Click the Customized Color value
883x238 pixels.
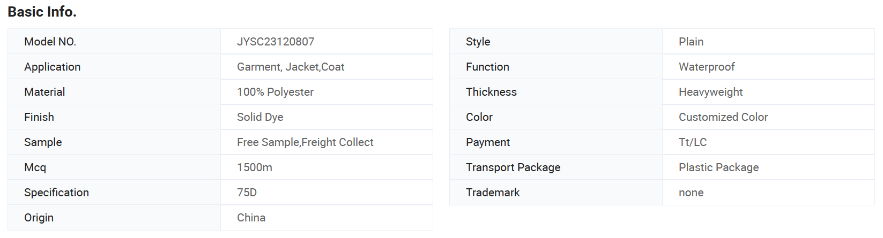tap(723, 117)
